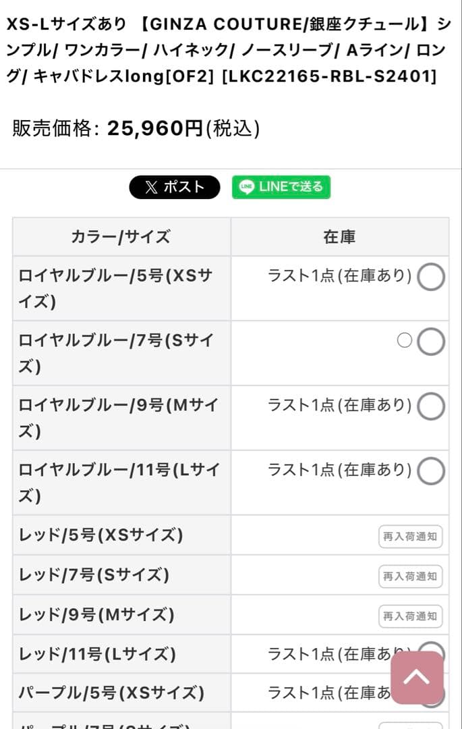Click the small circle beside ロイヤルブルー/7号
Viewport: 462px width, 729px height.
(x=405, y=342)
